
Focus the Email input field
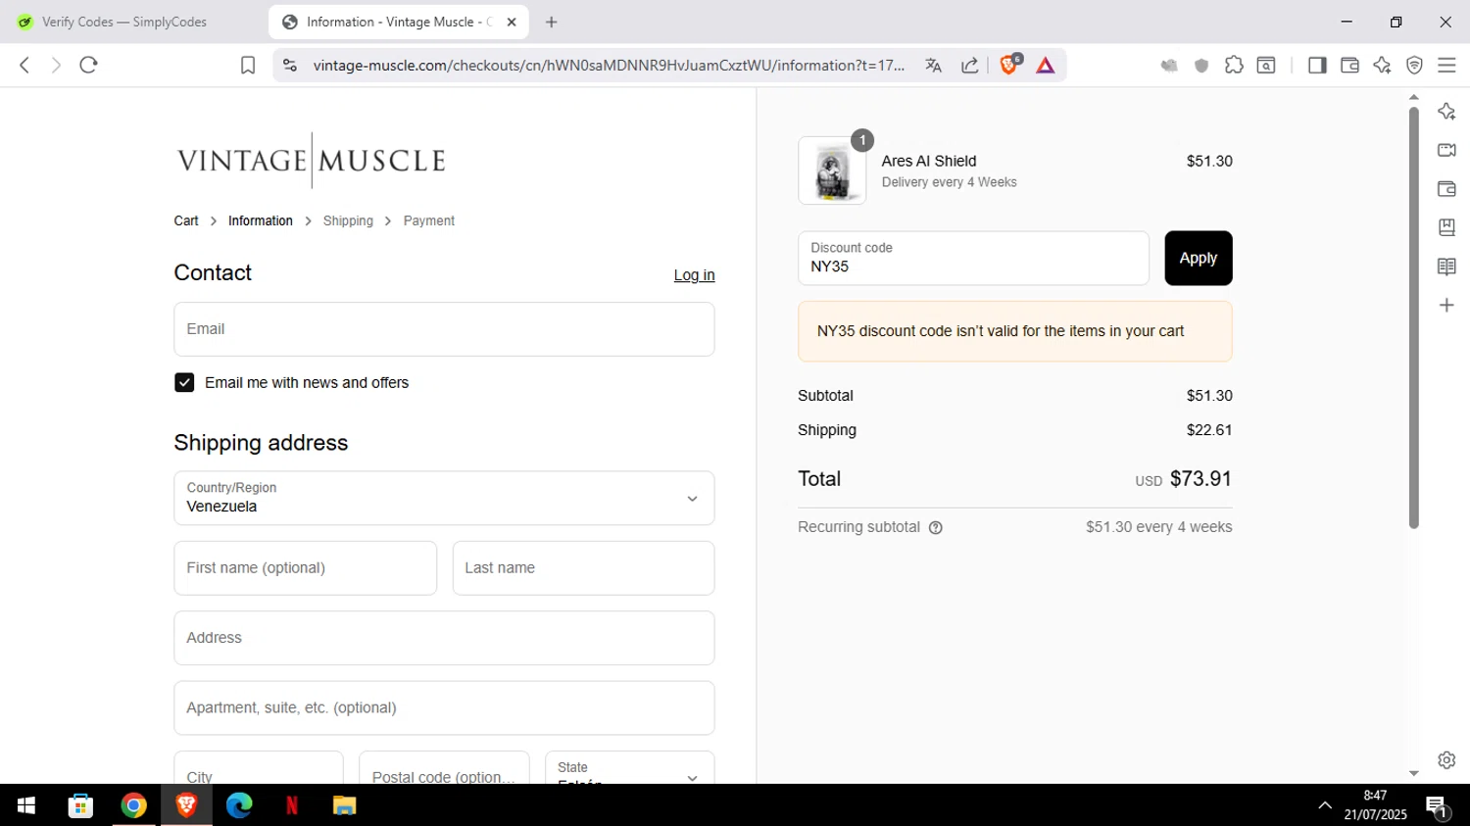coord(444,329)
